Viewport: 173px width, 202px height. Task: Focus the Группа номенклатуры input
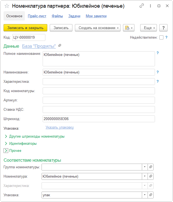pyautogui.click(x=92, y=167)
